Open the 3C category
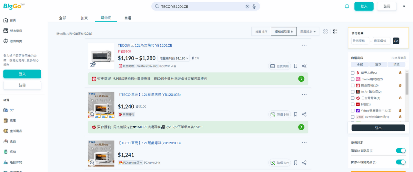The width and height of the screenshot is (413, 172). click(9, 110)
